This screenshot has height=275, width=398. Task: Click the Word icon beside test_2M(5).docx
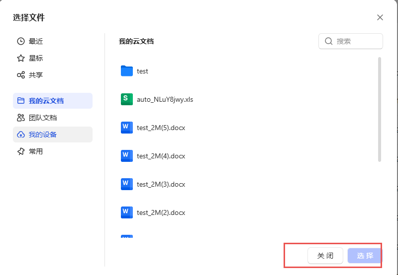tap(127, 128)
